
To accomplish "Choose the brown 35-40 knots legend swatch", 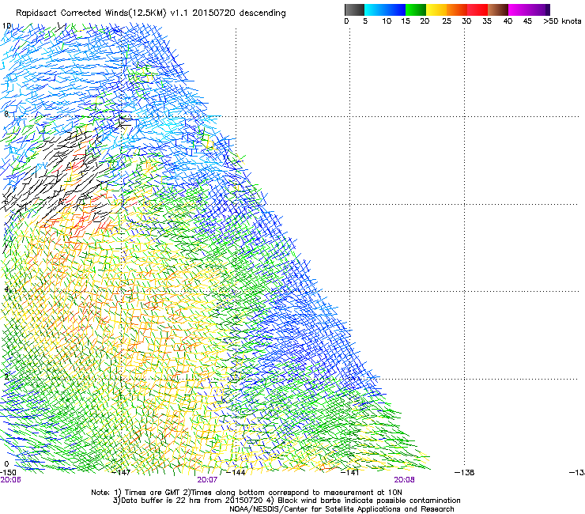I will 498,9.
